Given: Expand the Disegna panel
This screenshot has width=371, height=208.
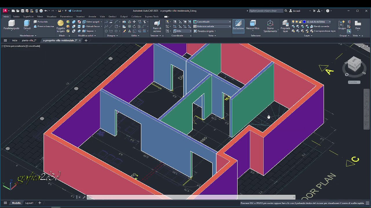Looking at the screenshot, I should [112, 36].
